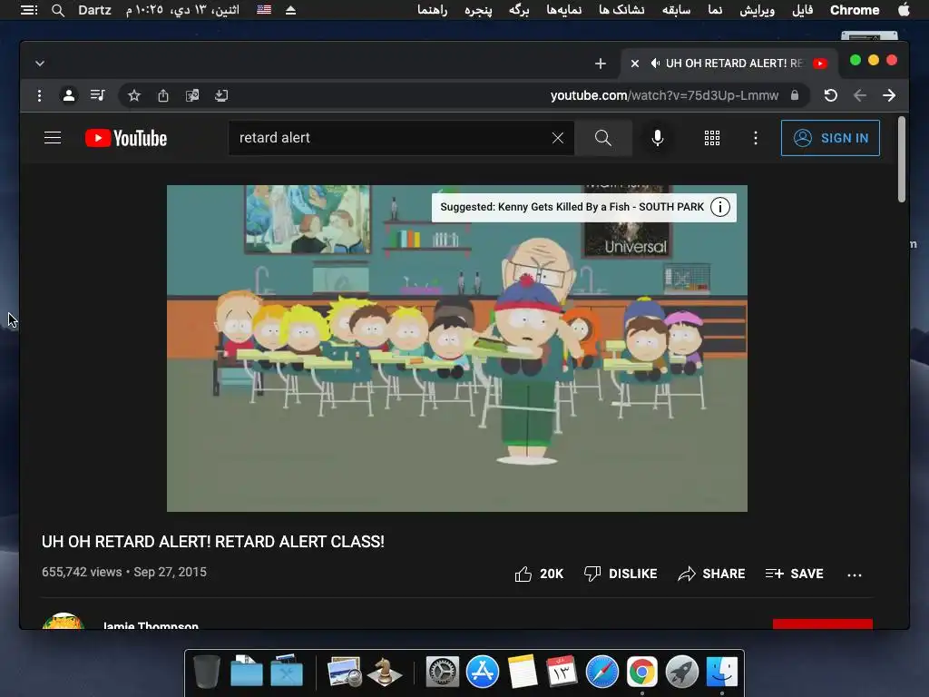Open Spotlight search in menu bar
Image resolution: width=929 pixels, height=697 pixels.
coord(57,10)
